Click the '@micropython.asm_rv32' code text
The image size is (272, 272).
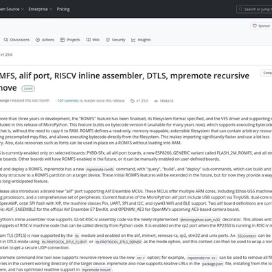click(x=200, y=220)
